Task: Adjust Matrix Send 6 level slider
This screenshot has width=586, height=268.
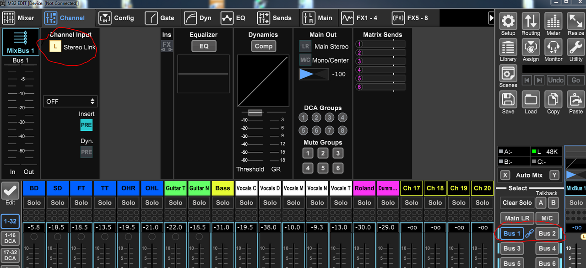Action: pyautogui.click(x=380, y=87)
